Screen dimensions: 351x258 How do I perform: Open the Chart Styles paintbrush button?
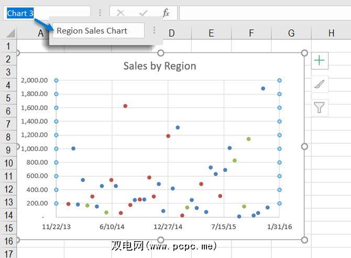click(x=319, y=84)
